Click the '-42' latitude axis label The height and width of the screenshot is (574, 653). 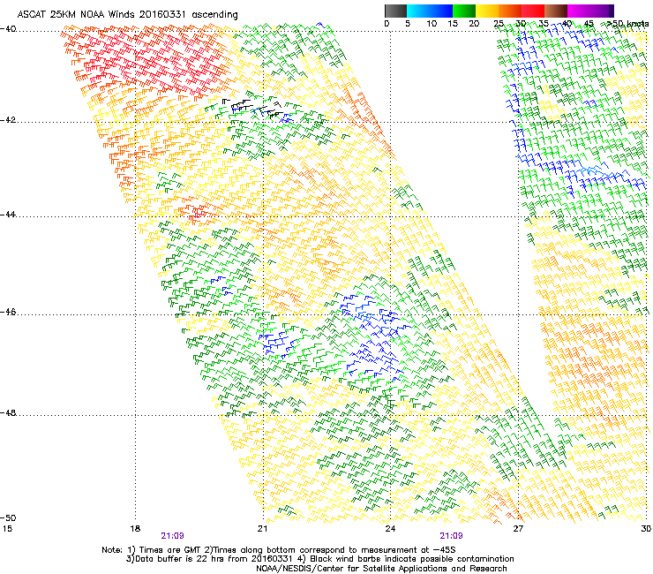(x=8, y=120)
